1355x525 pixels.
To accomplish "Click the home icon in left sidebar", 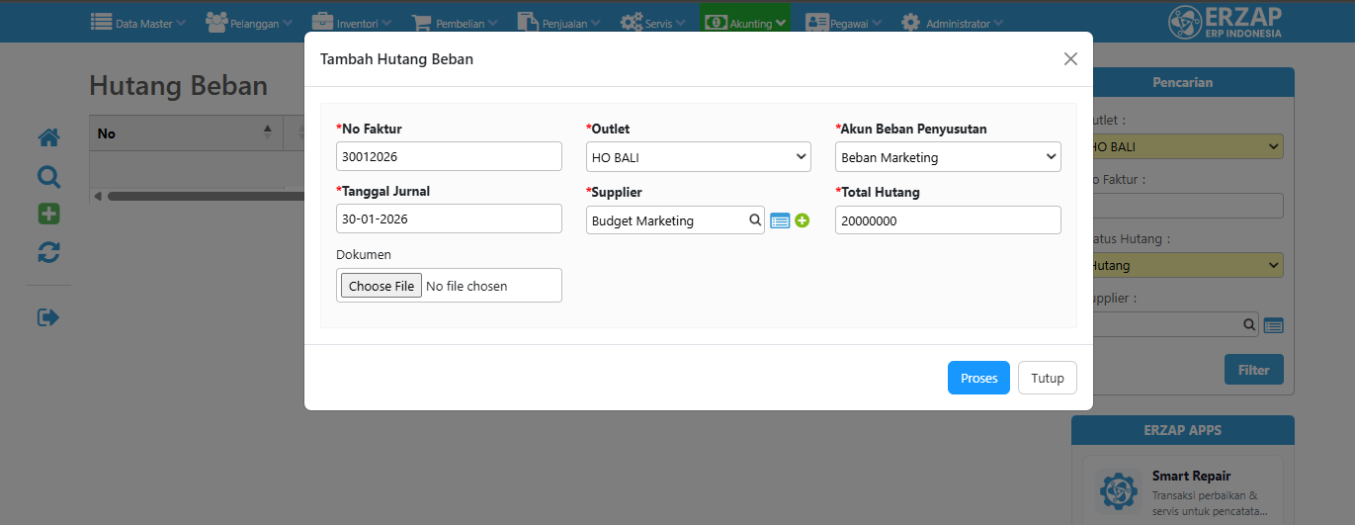I will tap(48, 138).
